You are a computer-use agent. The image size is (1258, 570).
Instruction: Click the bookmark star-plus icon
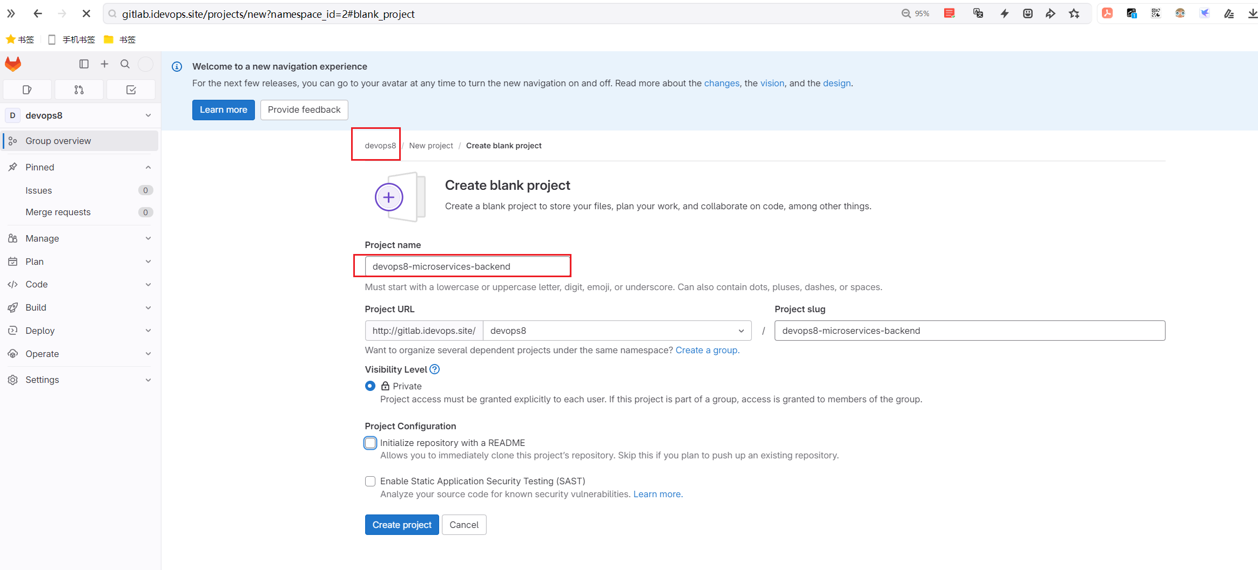(1074, 13)
